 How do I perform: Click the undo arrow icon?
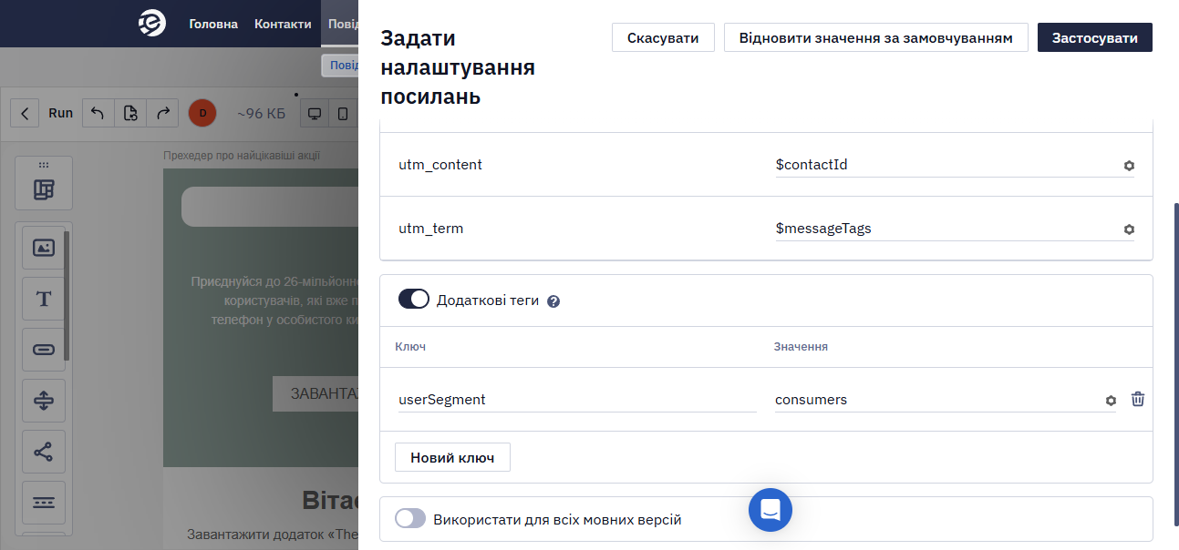tap(98, 114)
